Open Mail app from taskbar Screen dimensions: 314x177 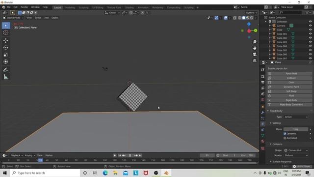[x=126, y=173]
